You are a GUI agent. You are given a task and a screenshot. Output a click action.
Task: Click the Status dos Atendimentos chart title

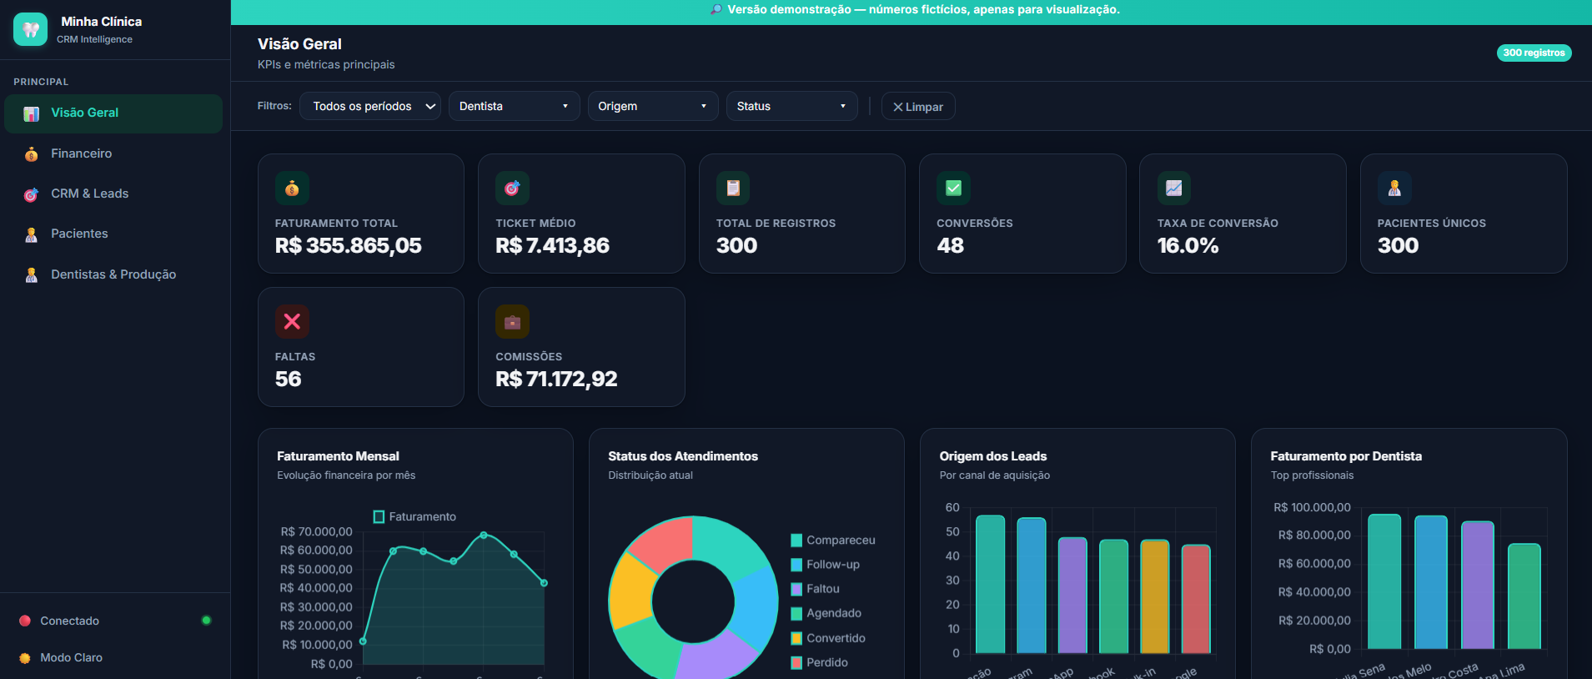(x=683, y=456)
